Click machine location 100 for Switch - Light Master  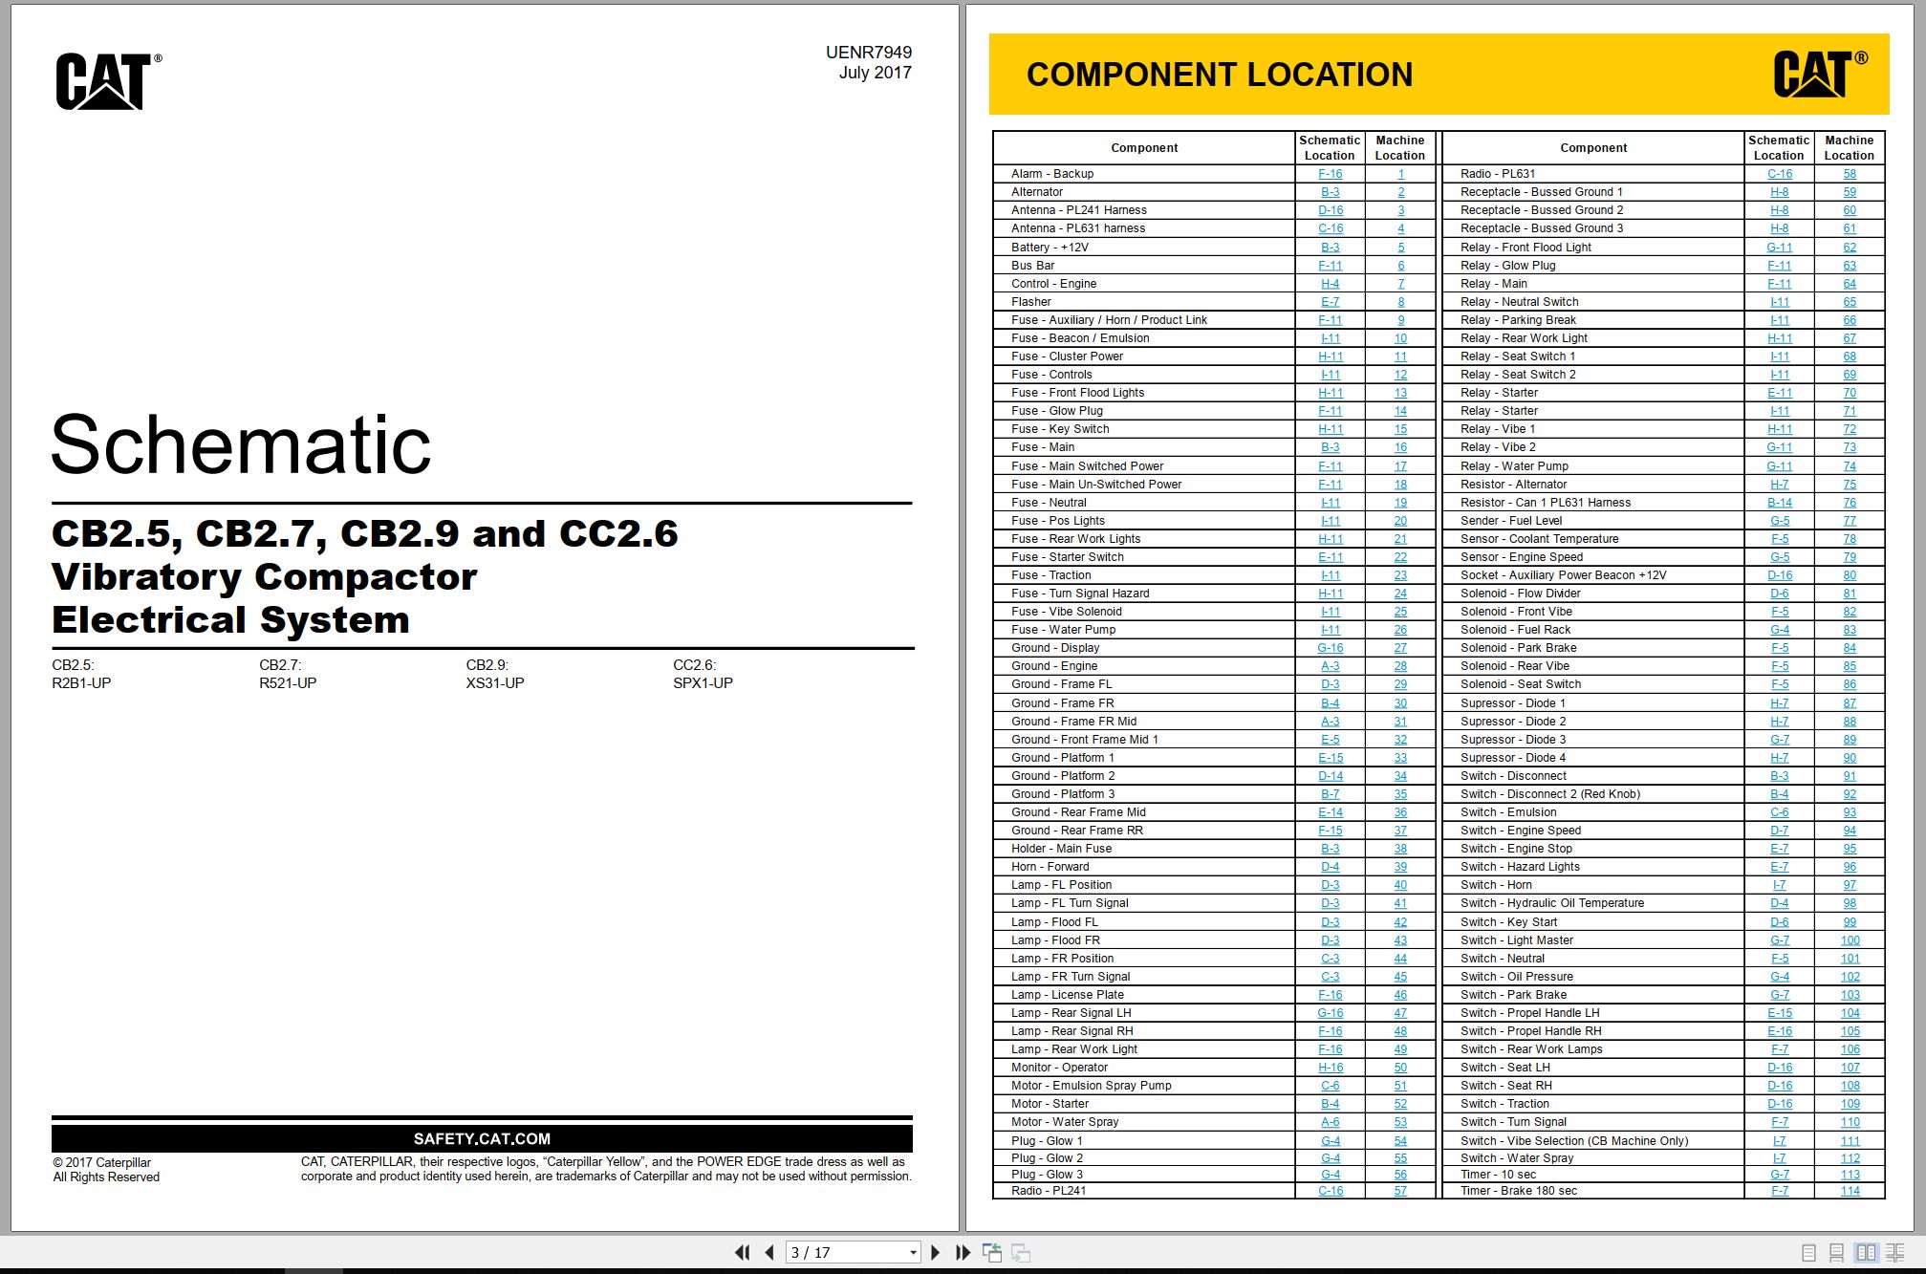1850,940
